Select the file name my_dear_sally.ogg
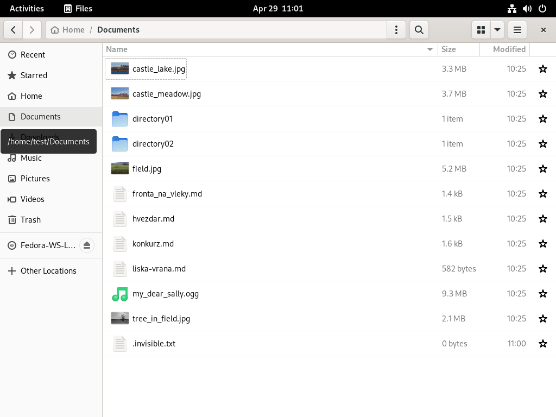 pyautogui.click(x=166, y=294)
